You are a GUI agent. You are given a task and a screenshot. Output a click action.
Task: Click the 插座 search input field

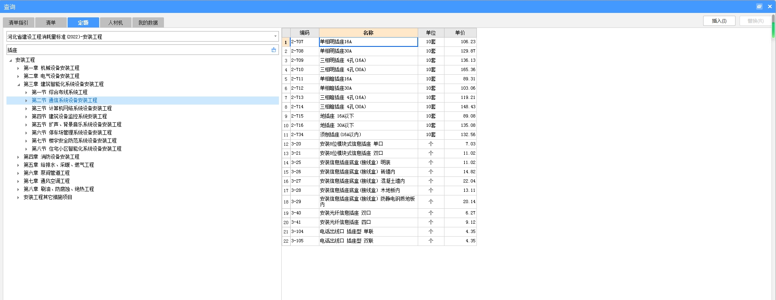click(x=138, y=50)
